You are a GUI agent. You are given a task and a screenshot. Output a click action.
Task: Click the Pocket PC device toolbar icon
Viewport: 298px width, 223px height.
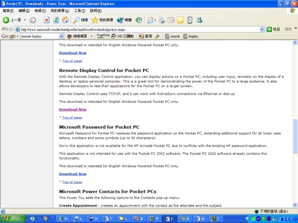(x=190, y=20)
